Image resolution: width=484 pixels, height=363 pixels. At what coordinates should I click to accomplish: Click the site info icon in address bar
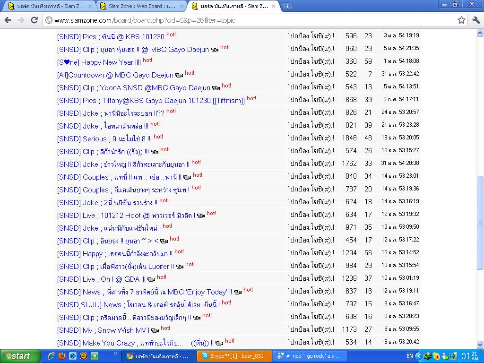tap(49, 20)
